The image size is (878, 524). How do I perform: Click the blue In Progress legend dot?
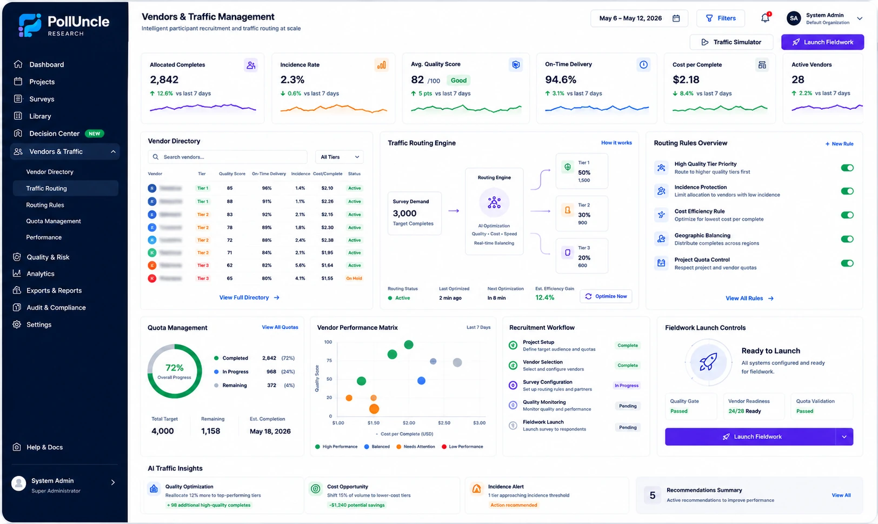(216, 372)
